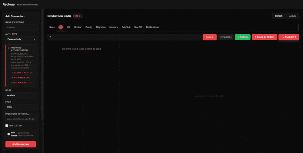Open the Notifications tab
Screen dimensions: 303x153
click(x=152, y=27)
